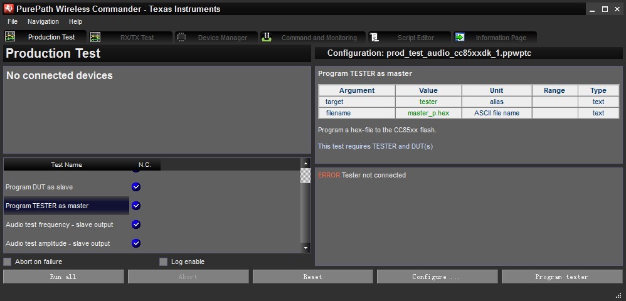The height and width of the screenshot is (301, 626).
Task: Switch to the Script Editor tab
Action: [x=410, y=38]
